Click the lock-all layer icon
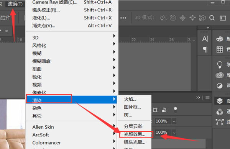Image resolution: width=230 pixels, height=149 pixels. click(x=164, y=110)
